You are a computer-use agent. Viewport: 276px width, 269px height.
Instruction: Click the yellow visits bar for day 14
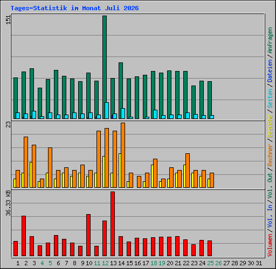[x=120, y=171]
